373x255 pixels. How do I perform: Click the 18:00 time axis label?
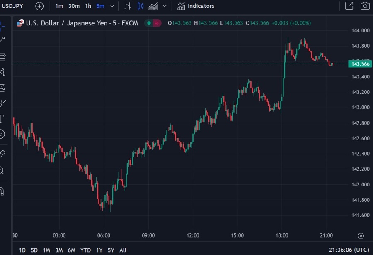click(282, 235)
